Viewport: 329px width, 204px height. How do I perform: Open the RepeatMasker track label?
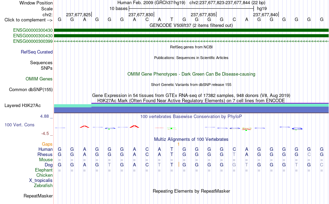pos(38,196)
